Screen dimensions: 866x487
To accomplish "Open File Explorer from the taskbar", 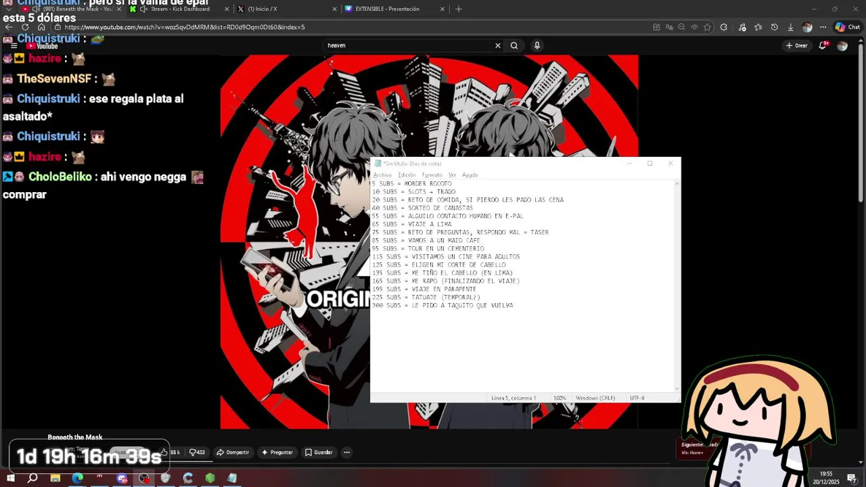I will (55, 478).
